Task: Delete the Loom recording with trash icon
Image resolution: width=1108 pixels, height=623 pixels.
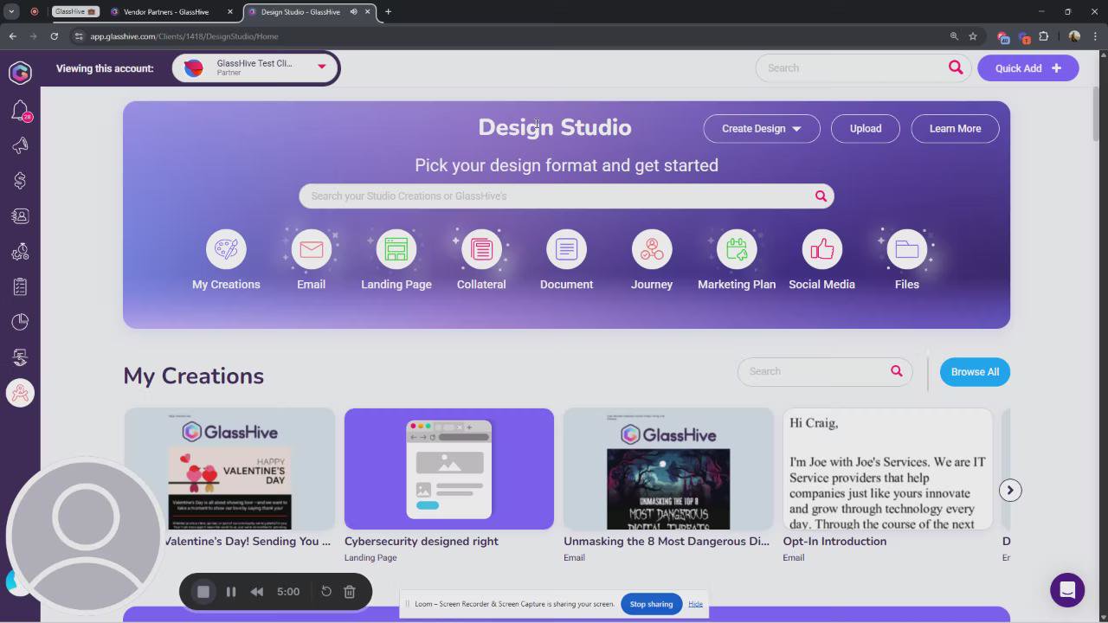Action: pyautogui.click(x=350, y=592)
